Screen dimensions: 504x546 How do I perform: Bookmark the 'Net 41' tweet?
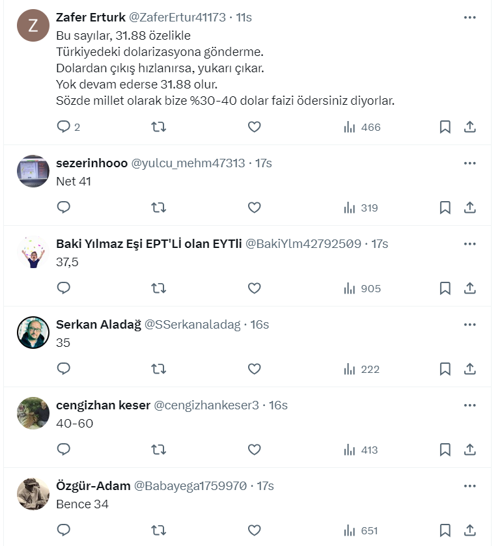click(x=445, y=208)
